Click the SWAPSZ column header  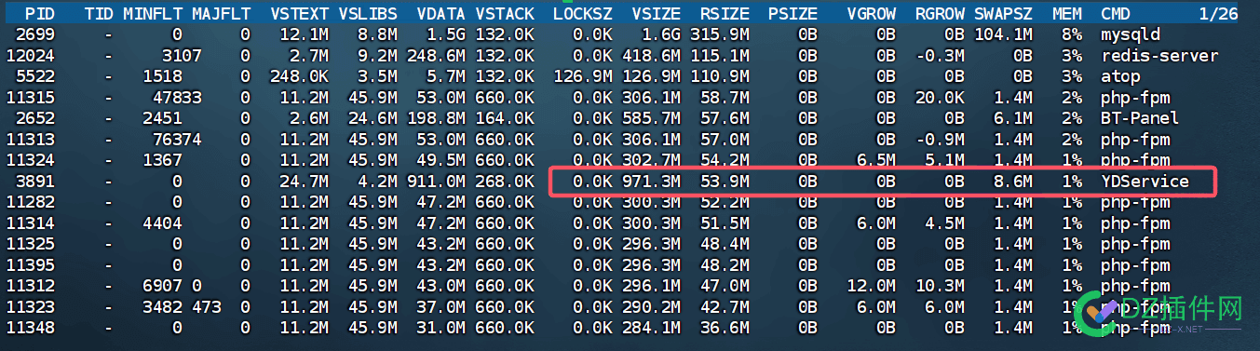coord(1003,14)
